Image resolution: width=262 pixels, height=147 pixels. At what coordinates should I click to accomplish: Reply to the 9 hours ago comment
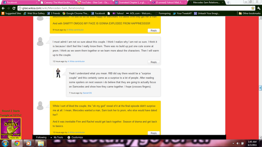coord(154,31)
